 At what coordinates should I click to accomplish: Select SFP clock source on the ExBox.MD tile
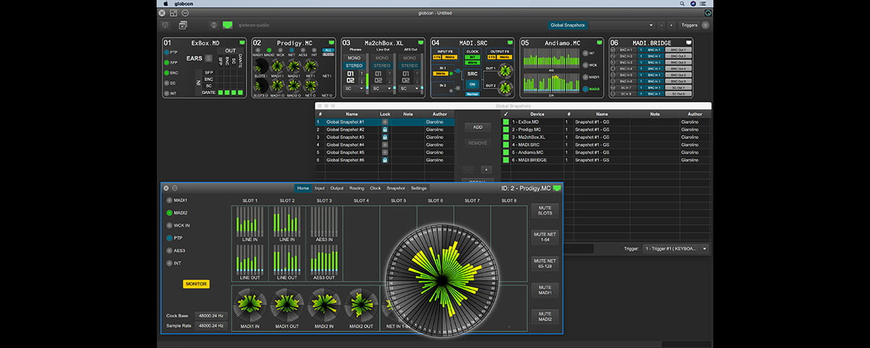167,62
